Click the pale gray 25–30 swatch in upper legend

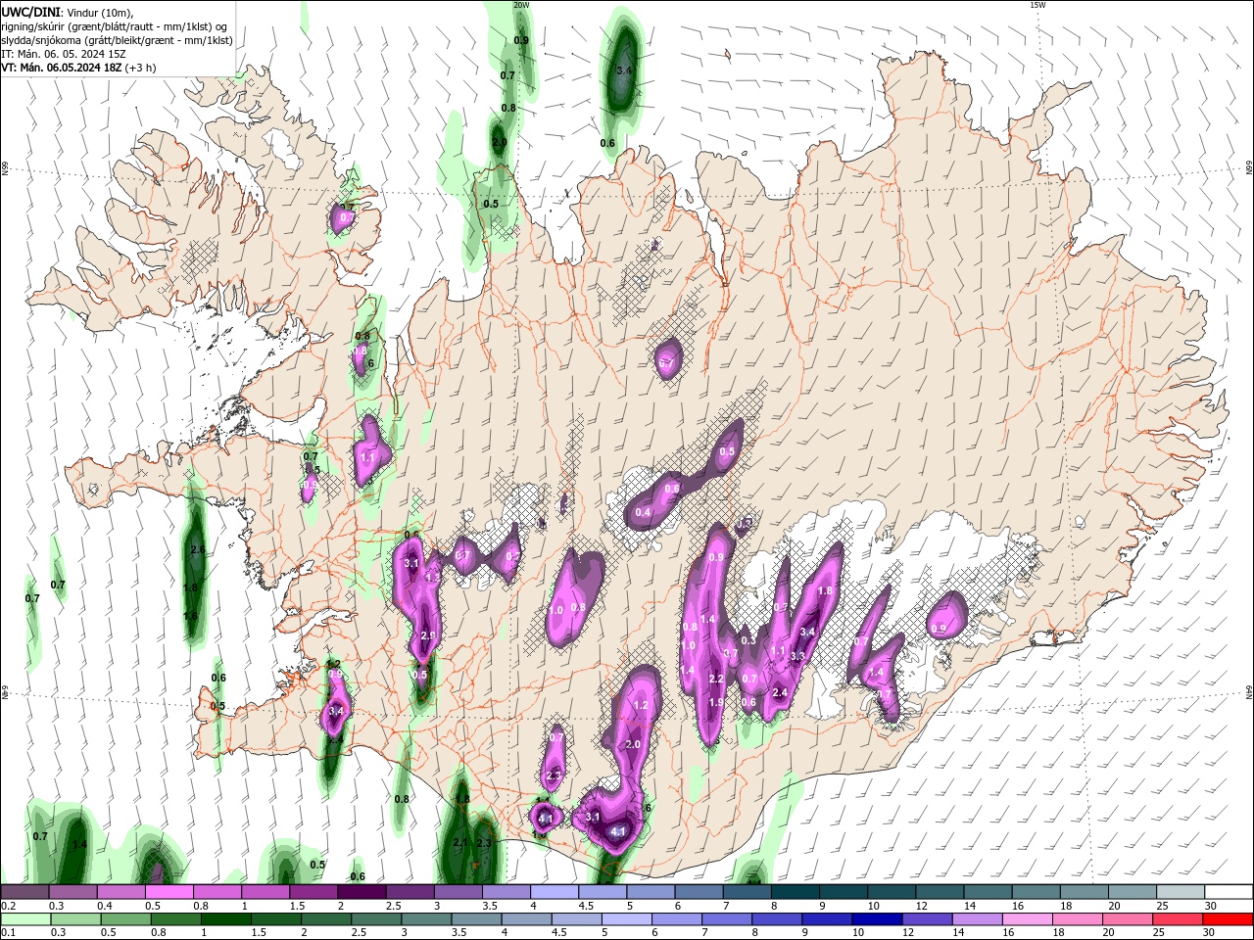(1182, 892)
